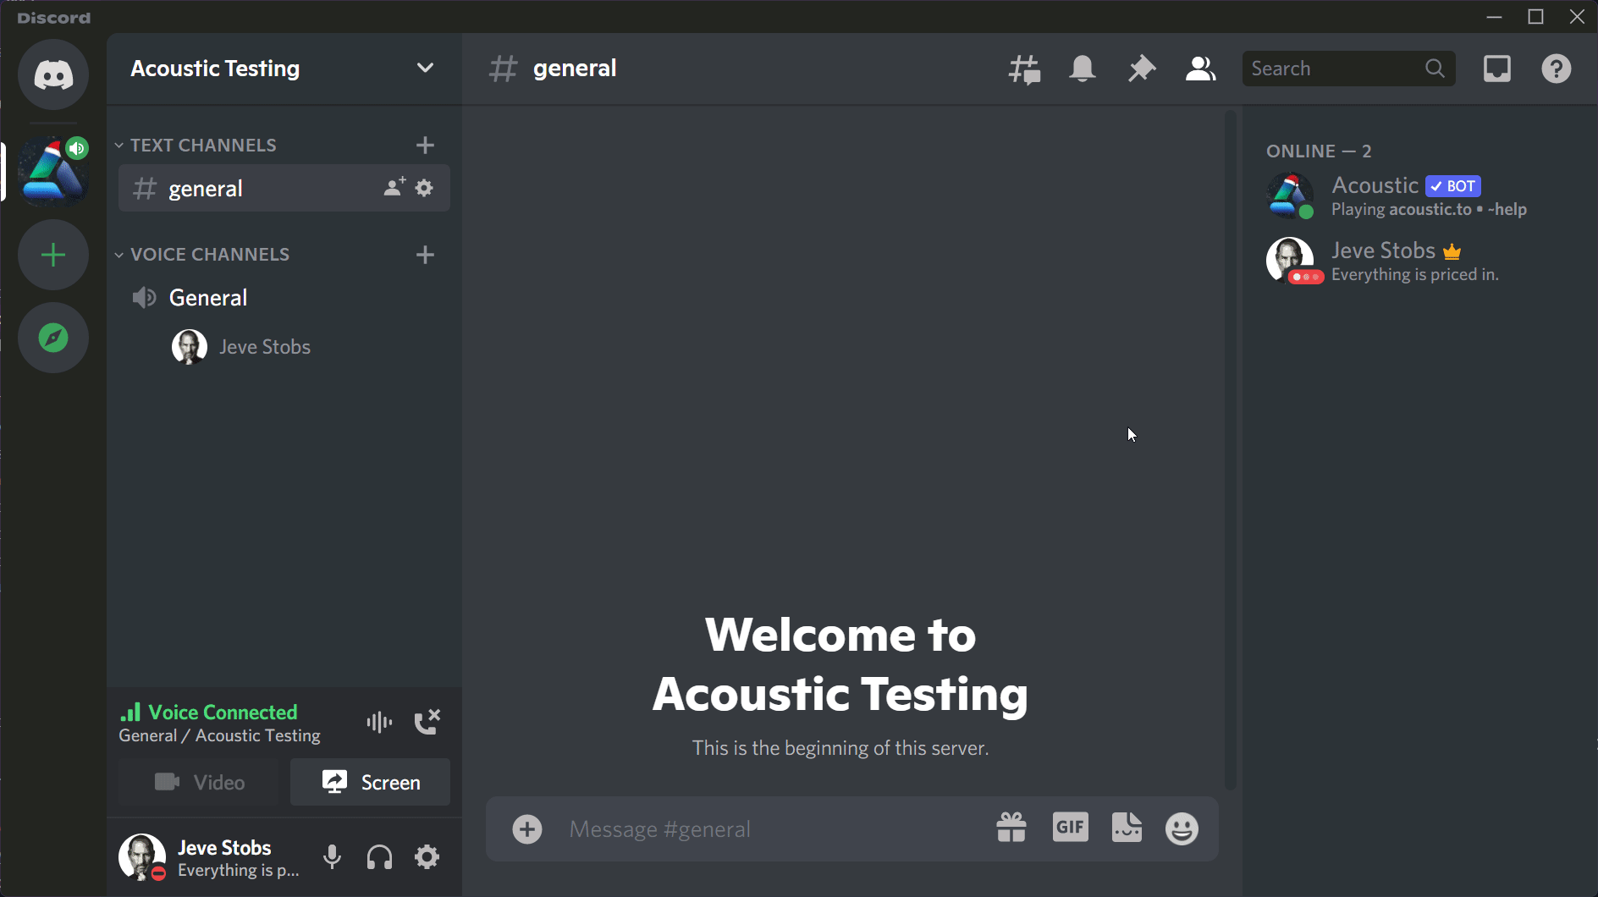This screenshot has width=1598, height=897.
Task: Open Discord home direct messages
Action: pos(53,74)
